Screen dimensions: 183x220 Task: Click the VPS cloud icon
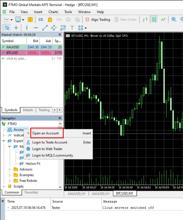tap(68, 20)
